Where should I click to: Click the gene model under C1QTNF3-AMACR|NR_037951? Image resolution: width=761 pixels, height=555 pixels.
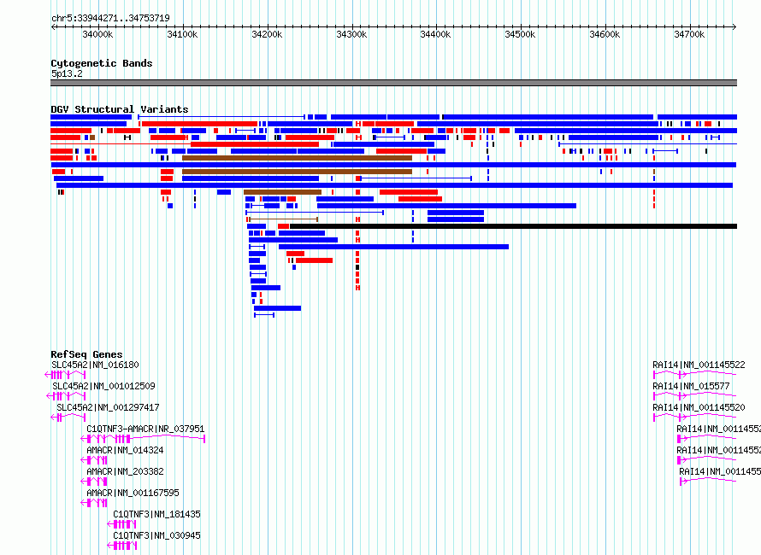(143, 439)
